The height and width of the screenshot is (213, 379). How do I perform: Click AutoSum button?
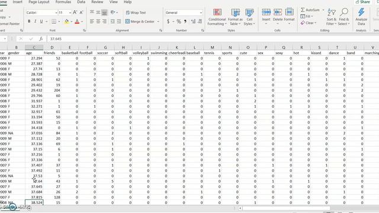tap(310, 10)
